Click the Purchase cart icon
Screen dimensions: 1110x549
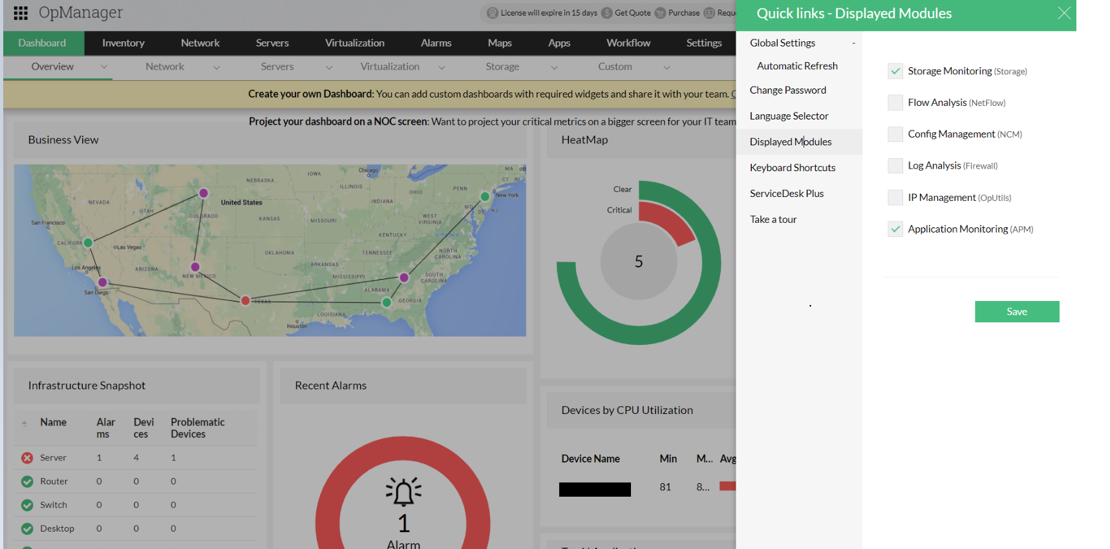click(660, 13)
